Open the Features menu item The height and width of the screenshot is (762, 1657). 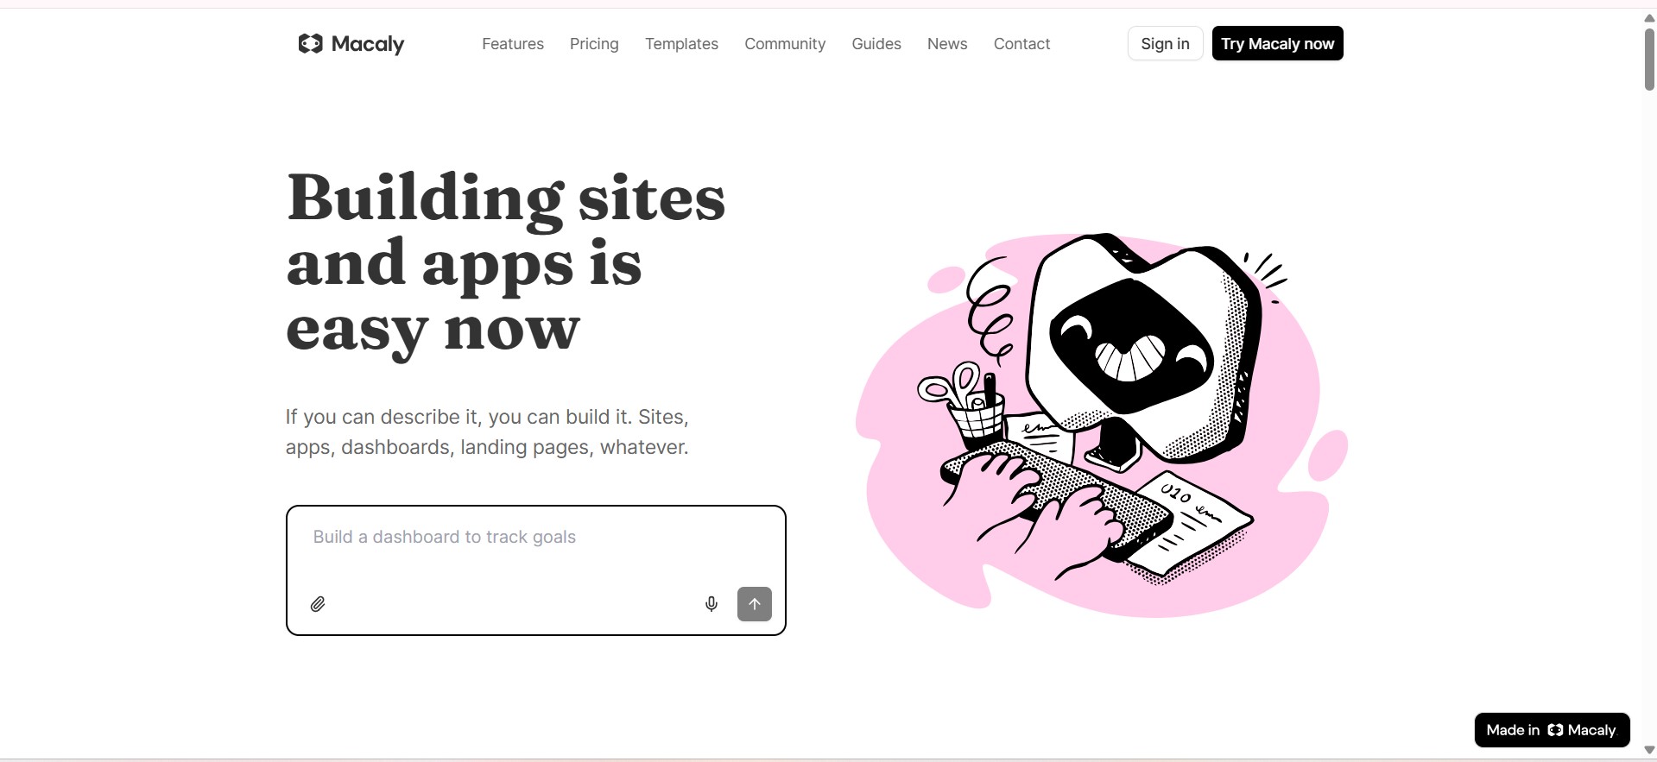point(513,44)
